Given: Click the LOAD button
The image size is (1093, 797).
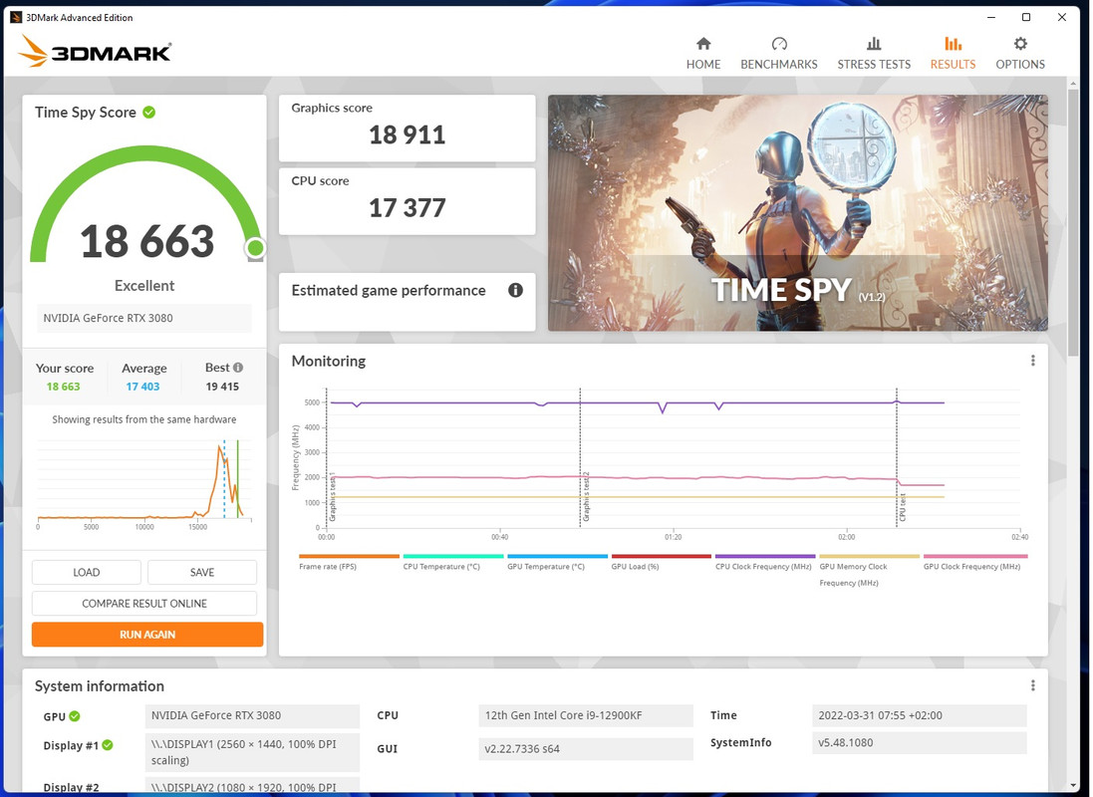Looking at the screenshot, I should click(x=87, y=573).
